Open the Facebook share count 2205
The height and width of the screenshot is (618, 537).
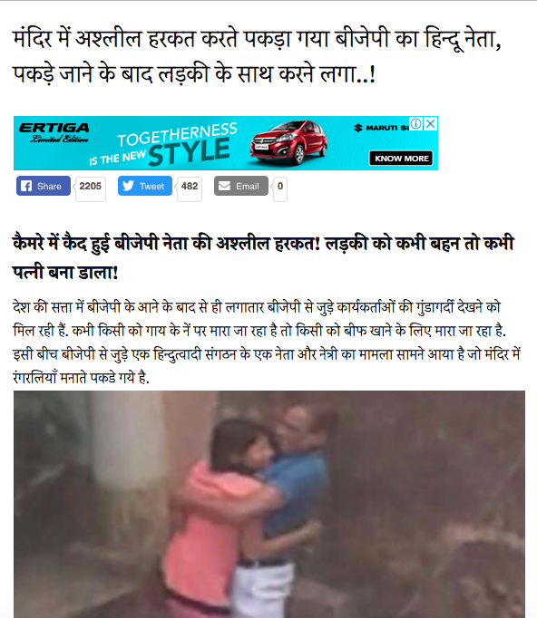pos(91,187)
